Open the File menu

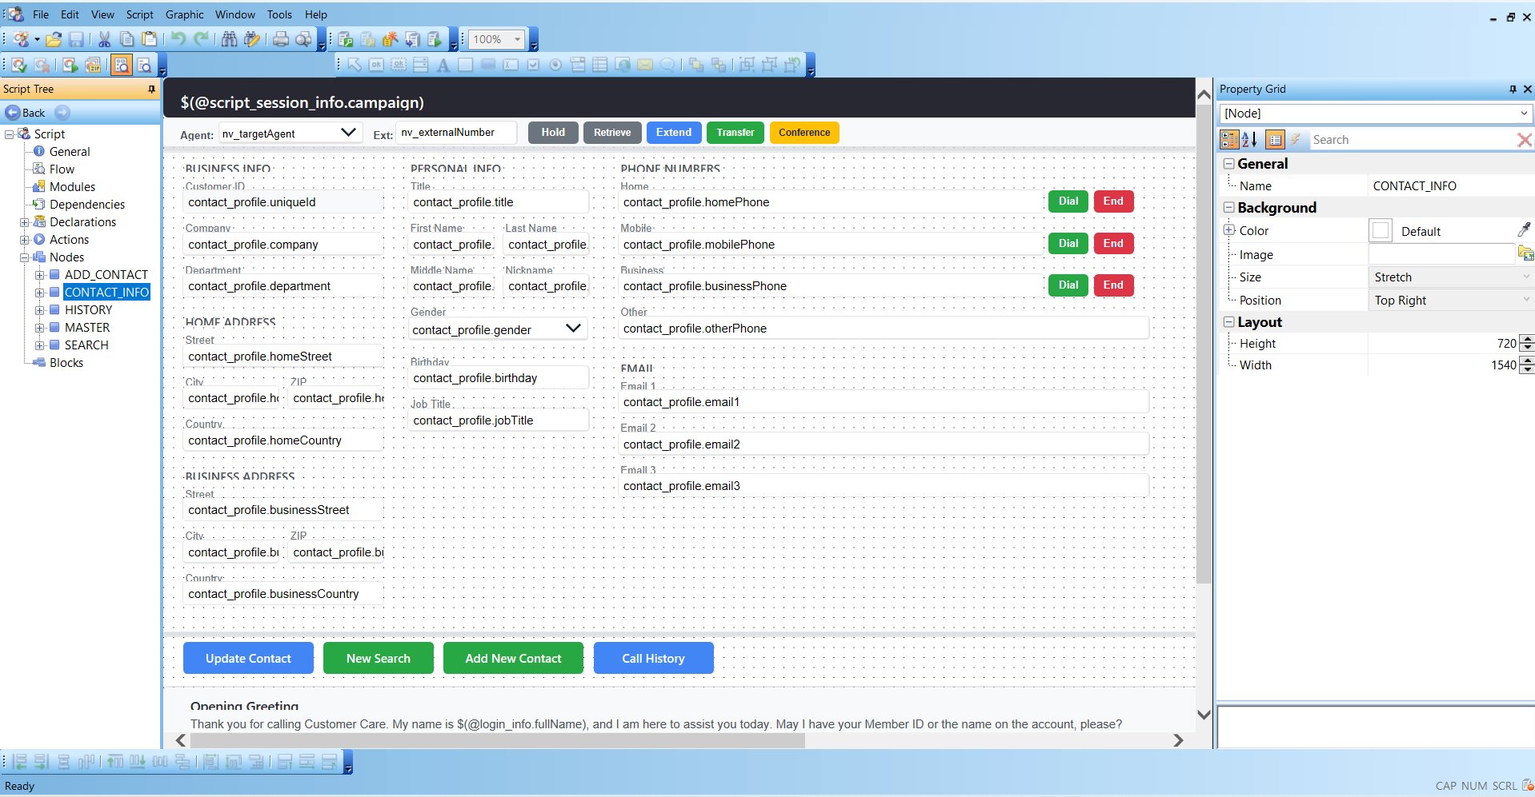point(41,14)
